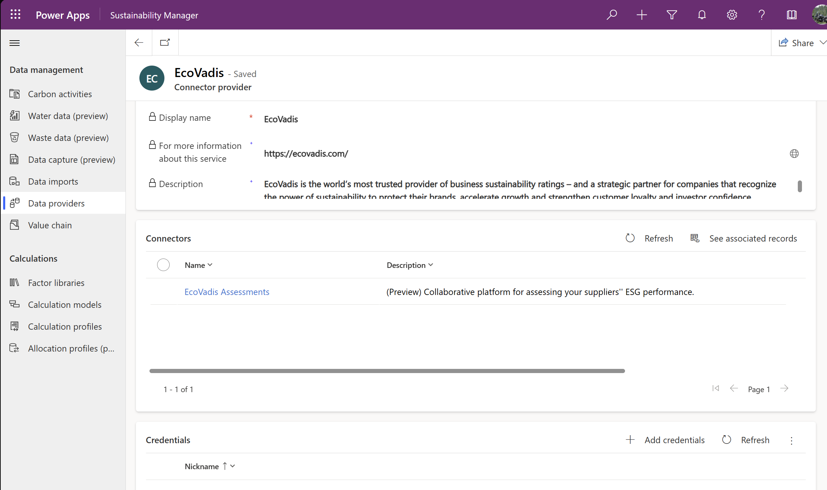Click the Description field scrollbar
This screenshot has height=490, width=827.
pyautogui.click(x=800, y=186)
